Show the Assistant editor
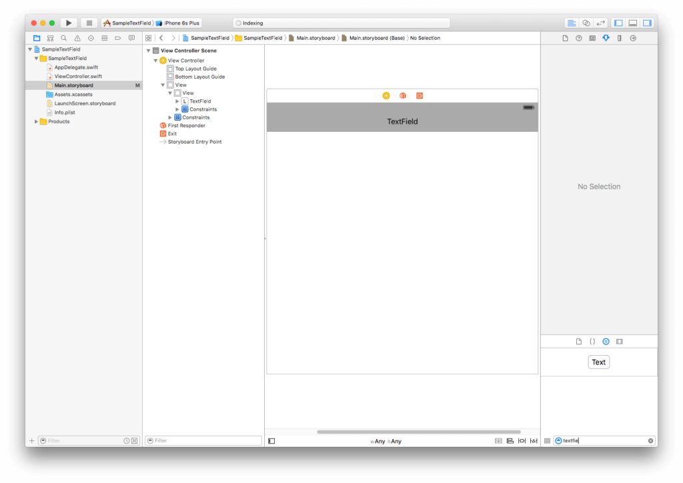 point(586,23)
